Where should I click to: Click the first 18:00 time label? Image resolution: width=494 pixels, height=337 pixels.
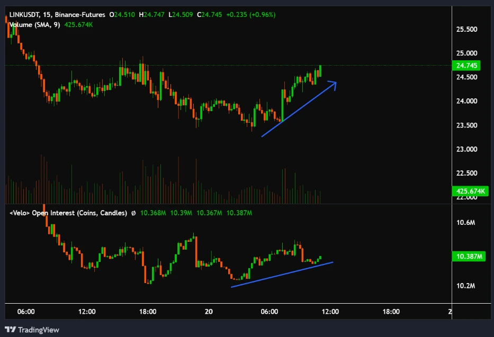(147, 312)
